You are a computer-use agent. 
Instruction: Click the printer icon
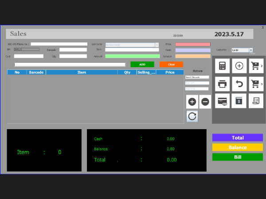[x=222, y=83]
